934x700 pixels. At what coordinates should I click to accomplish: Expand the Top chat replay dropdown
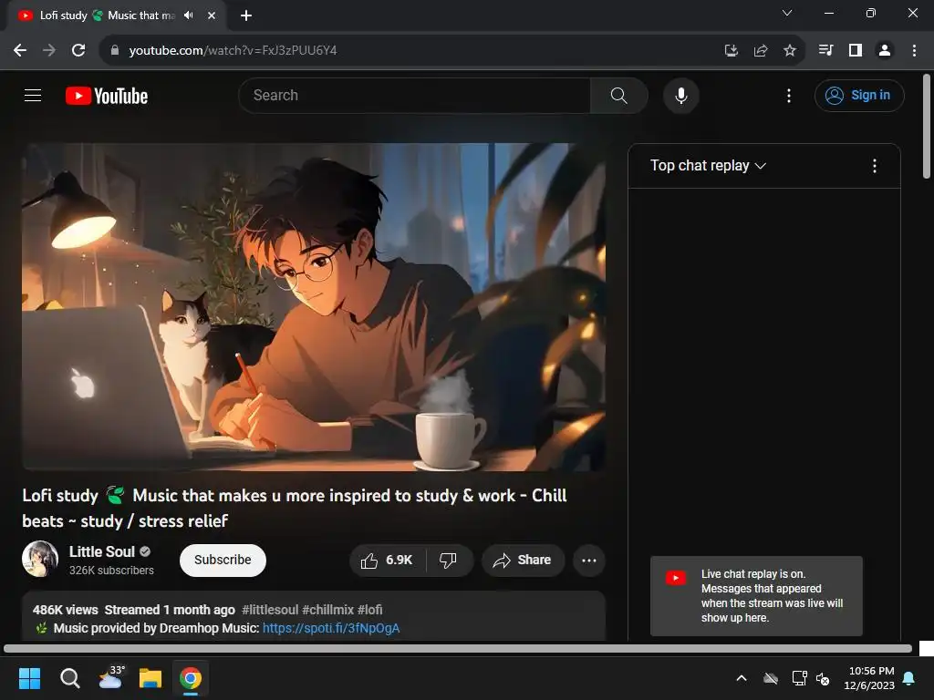(x=708, y=166)
